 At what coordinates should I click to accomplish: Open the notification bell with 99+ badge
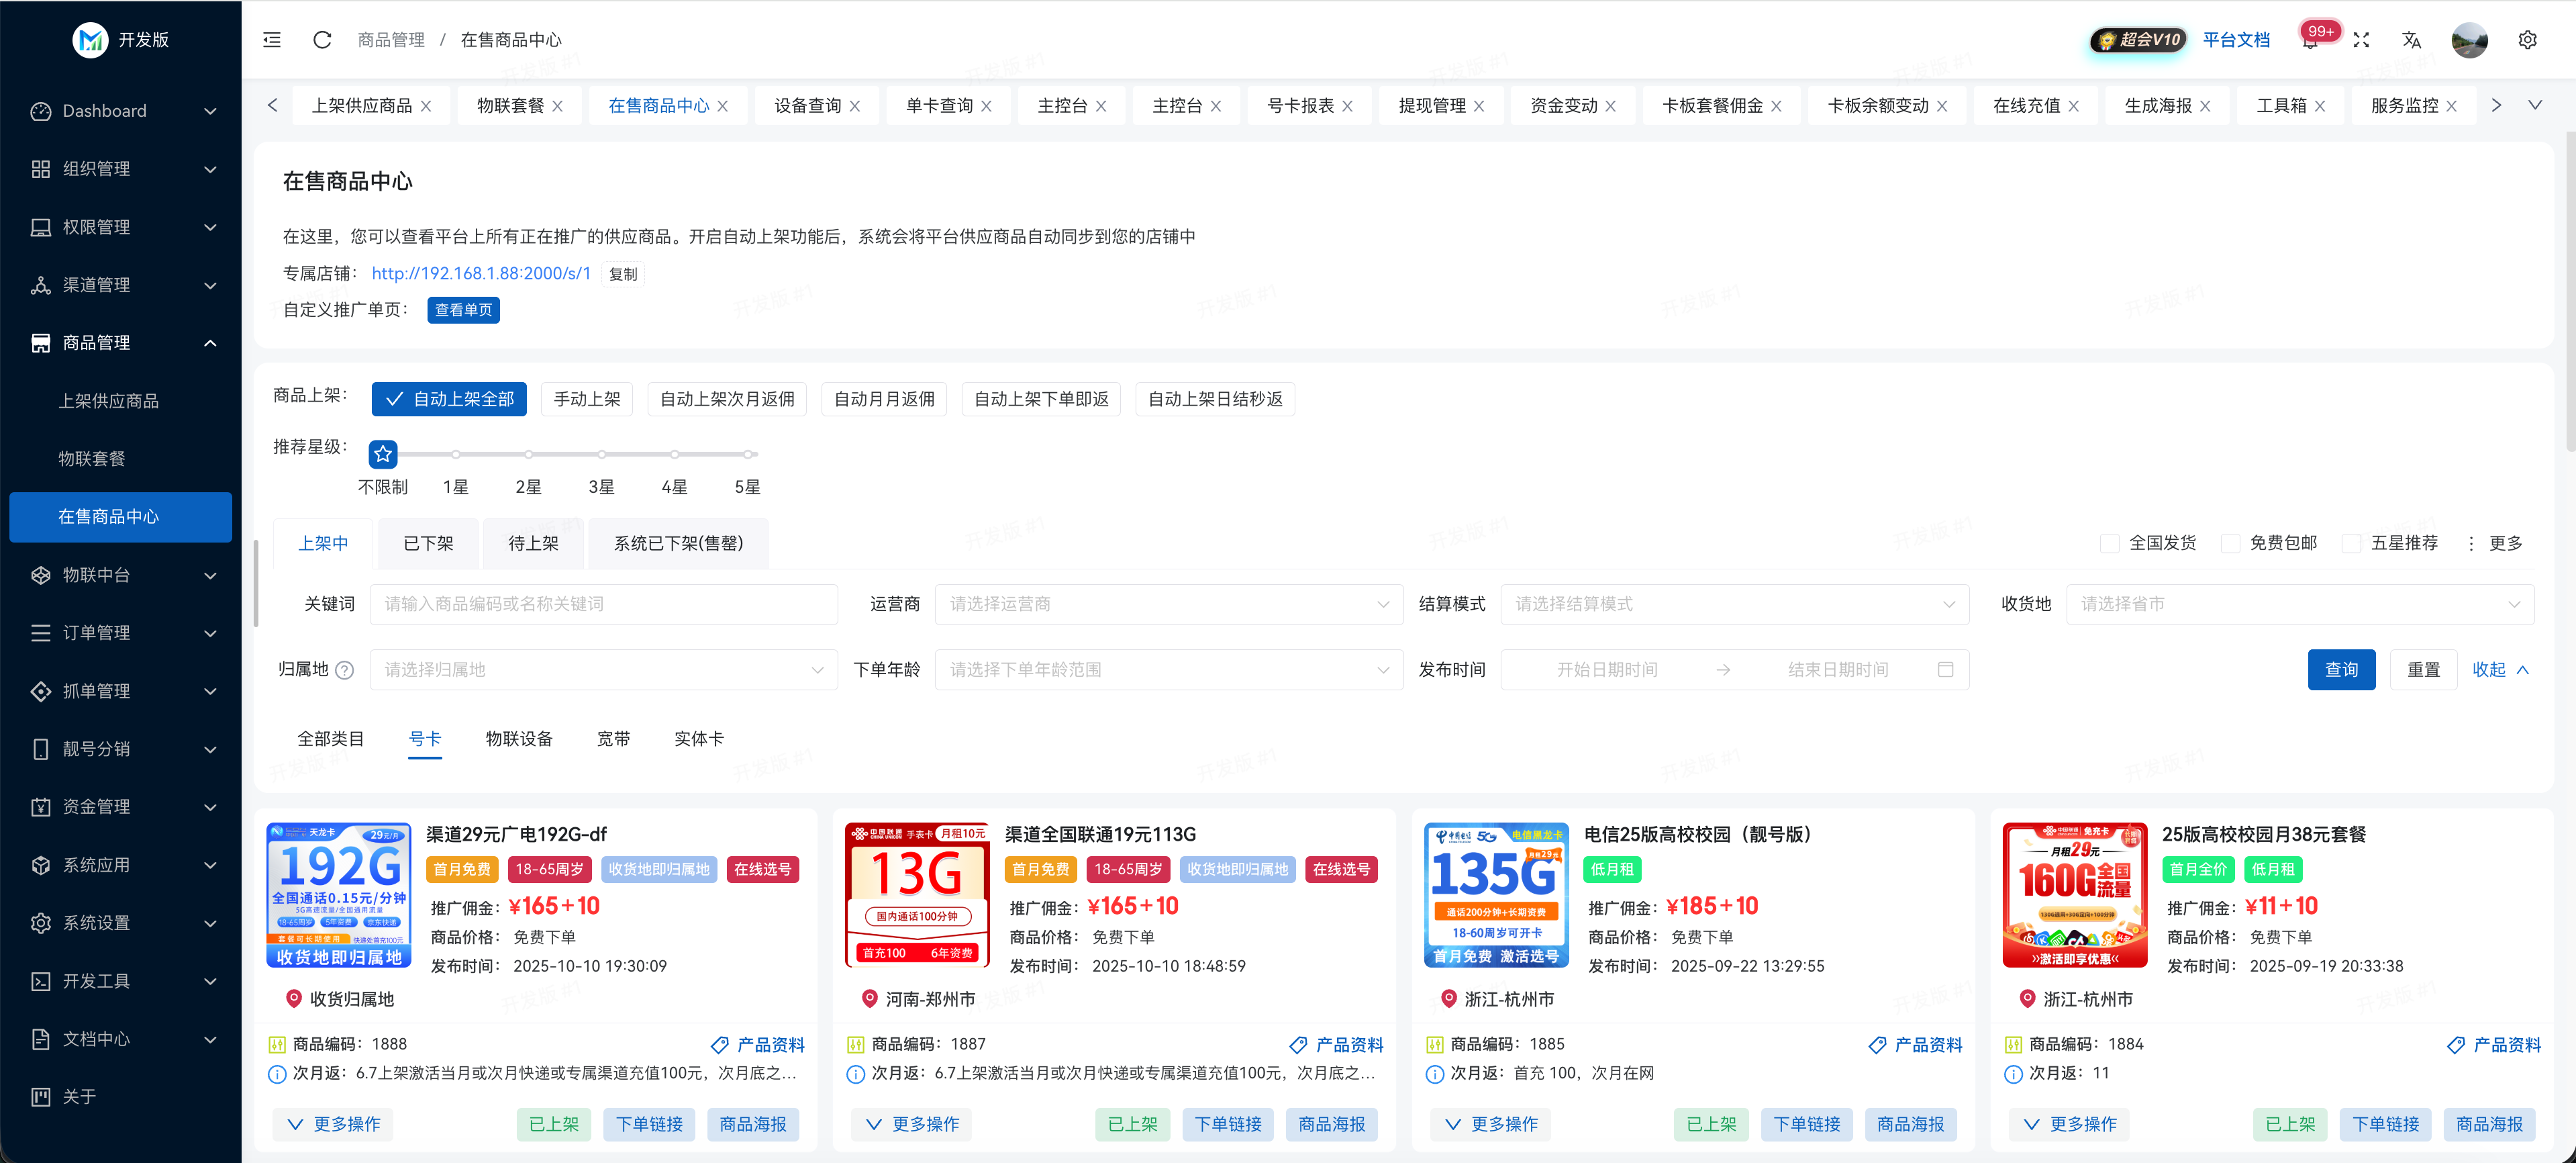(2310, 41)
